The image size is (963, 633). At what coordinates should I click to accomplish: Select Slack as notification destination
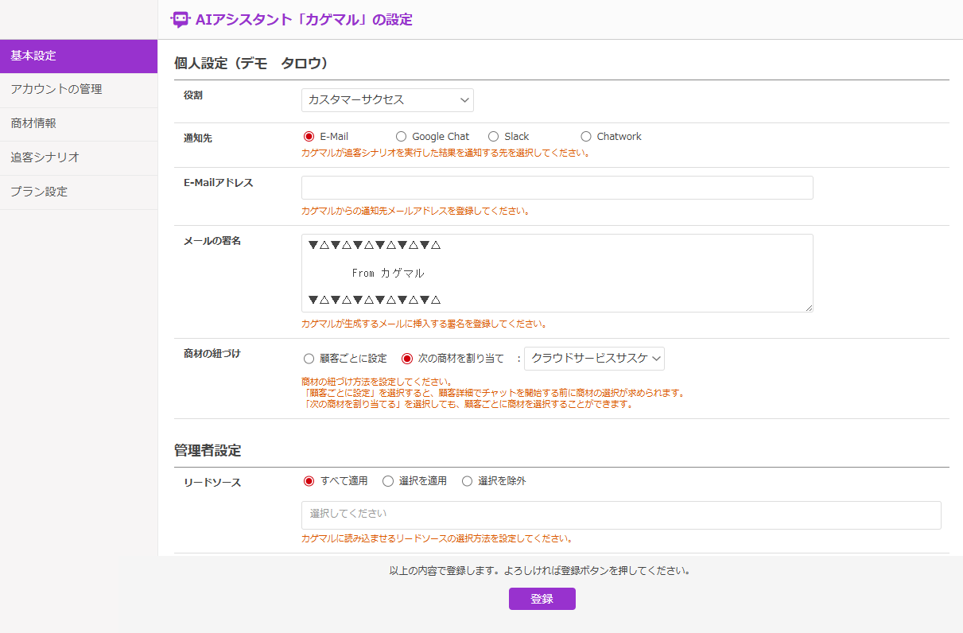494,137
